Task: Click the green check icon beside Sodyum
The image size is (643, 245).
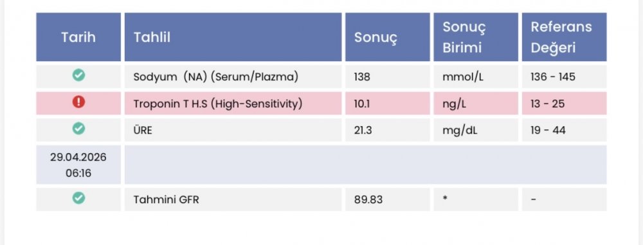Action: (x=78, y=75)
